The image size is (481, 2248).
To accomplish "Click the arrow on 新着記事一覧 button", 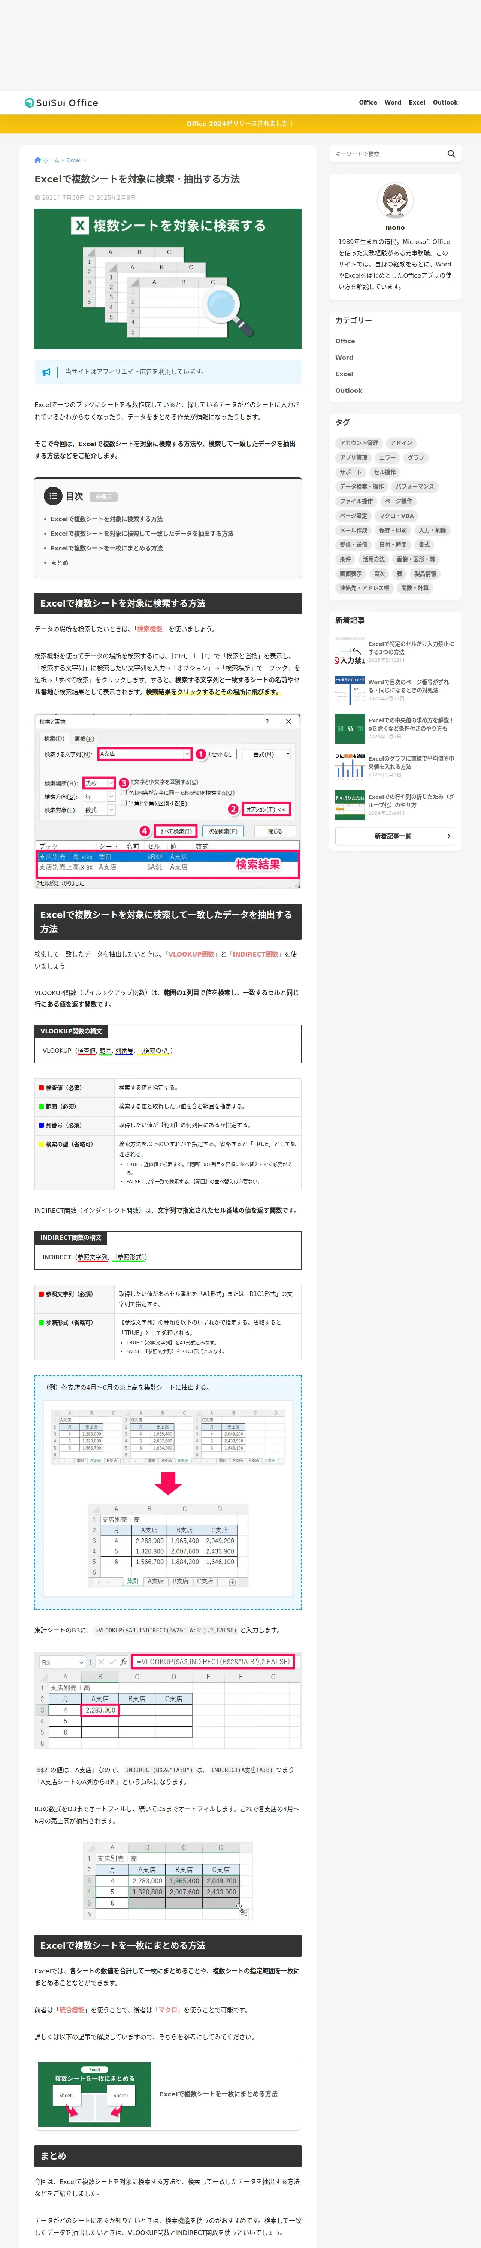I will (x=449, y=836).
